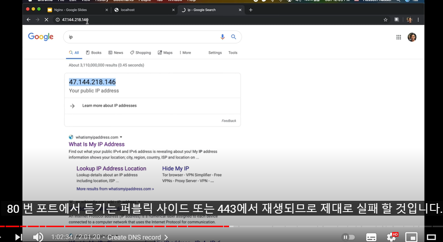Click the 'About 3,110,000,000 results' text
Image resolution: width=443 pixels, height=242 pixels.
(106, 65)
